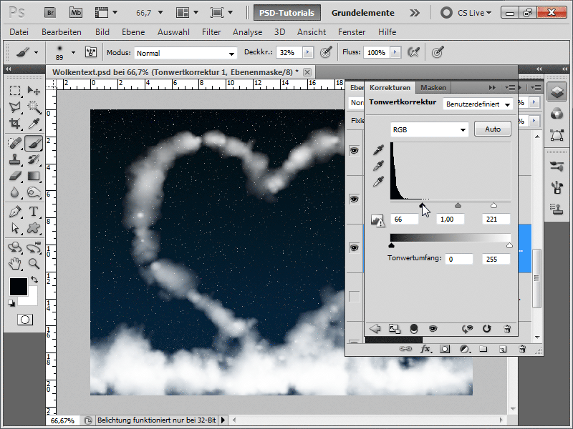Switch to PSD-Tutorials workspace

tap(287, 13)
